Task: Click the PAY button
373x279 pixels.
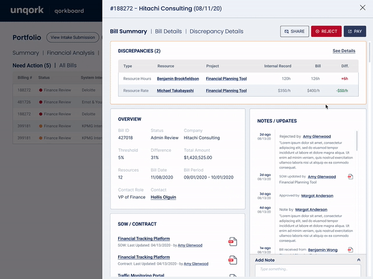Action: click(x=355, y=32)
